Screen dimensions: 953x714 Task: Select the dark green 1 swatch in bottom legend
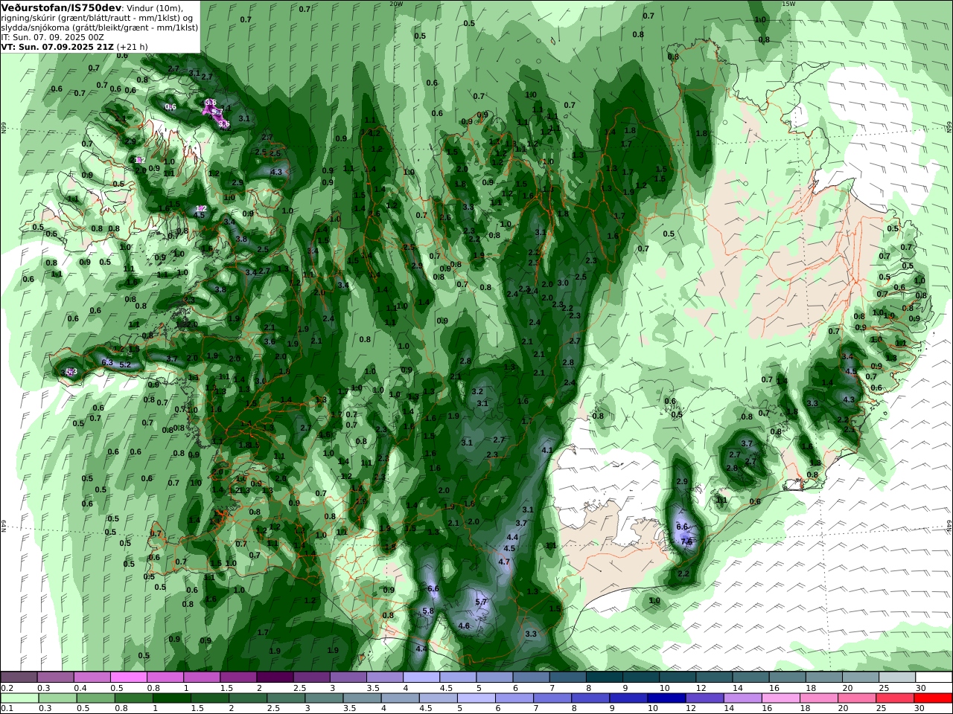(171, 698)
